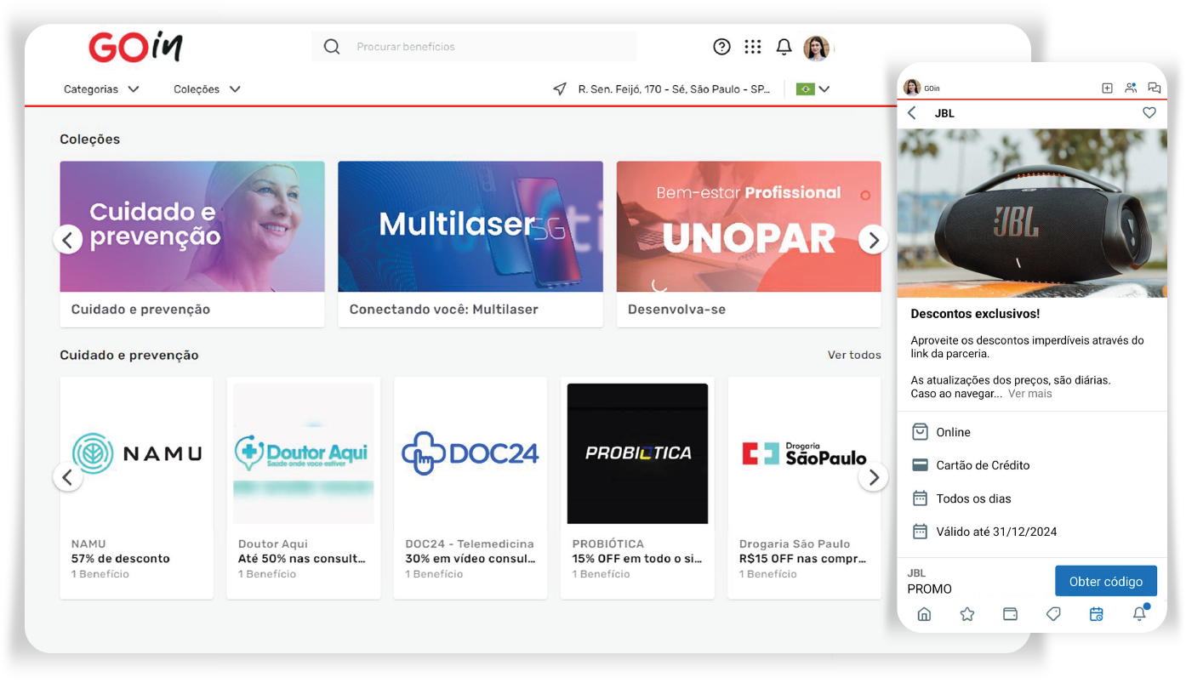Click the search magnifier icon

click(x=332, y=47)
